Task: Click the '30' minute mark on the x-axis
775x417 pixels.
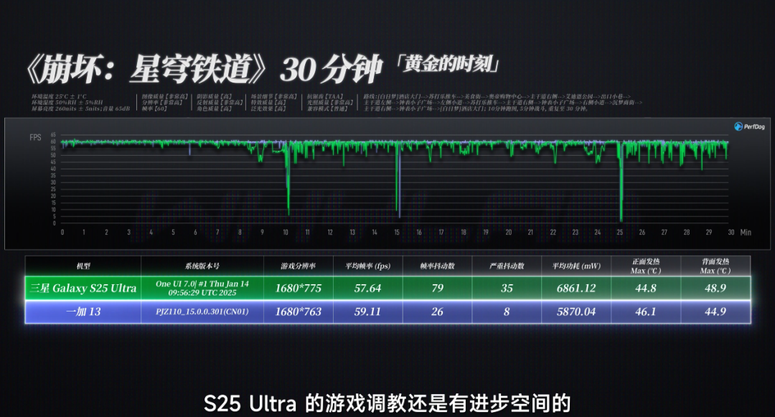Action: click(731, 233)
